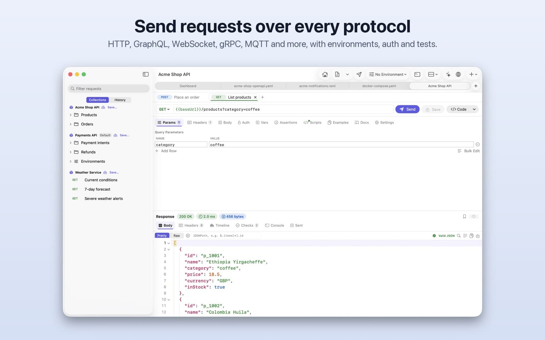Open the GET method dropdown
This screenshot has width=545, height=340.
(x=164, y=109)
